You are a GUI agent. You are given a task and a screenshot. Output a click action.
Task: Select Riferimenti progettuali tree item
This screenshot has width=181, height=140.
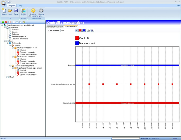tap(19, 36)
